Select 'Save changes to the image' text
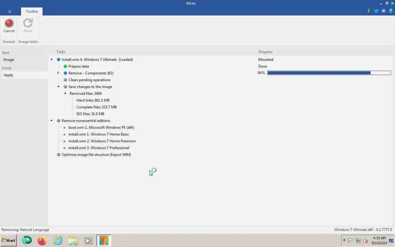395x247 pixels. click(90, 87)
